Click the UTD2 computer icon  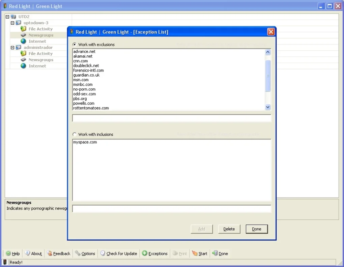point(13,17)
